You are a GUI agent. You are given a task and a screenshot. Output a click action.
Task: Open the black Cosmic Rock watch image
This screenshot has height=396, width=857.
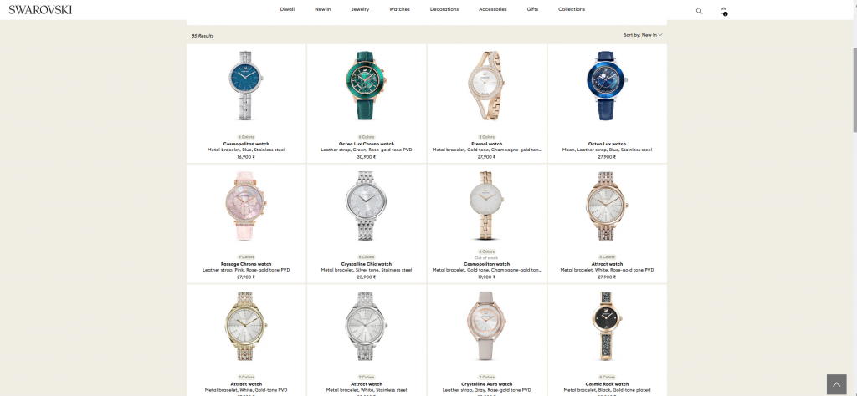click(x=607, y=326)
